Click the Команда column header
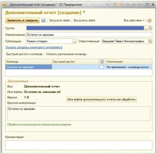This screenshot has width=157, height=154. pos(29,61)
